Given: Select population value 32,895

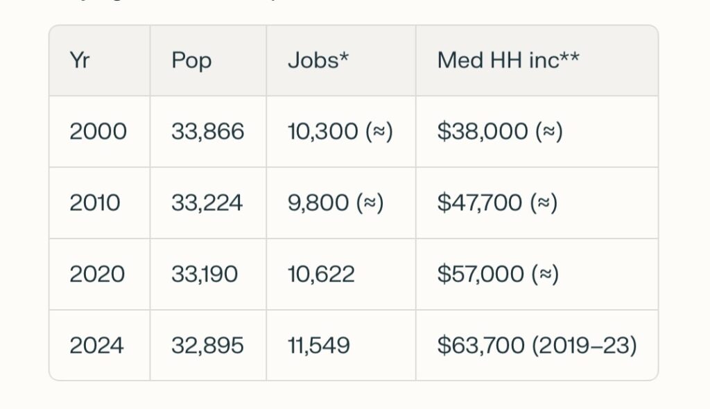Looking at the screenshot, I should point(207,346).
